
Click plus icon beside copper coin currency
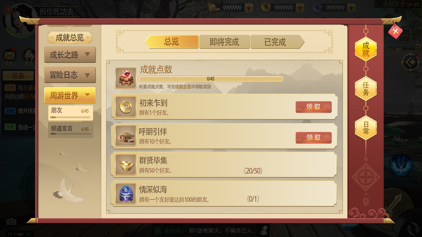point(300,8)
